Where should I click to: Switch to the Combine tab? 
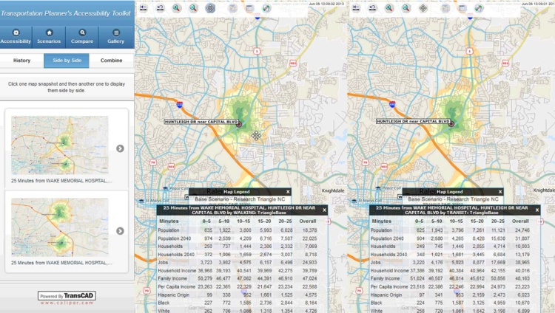click(x=112, y=61)
